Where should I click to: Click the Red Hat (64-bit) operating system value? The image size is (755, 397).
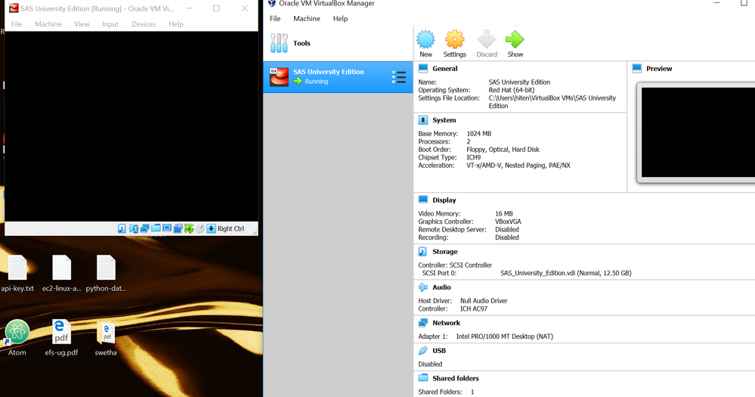(512, 90)
